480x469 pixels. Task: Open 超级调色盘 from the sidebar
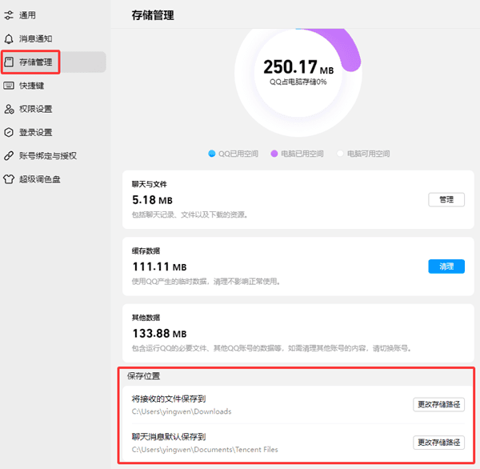(40, 179)
